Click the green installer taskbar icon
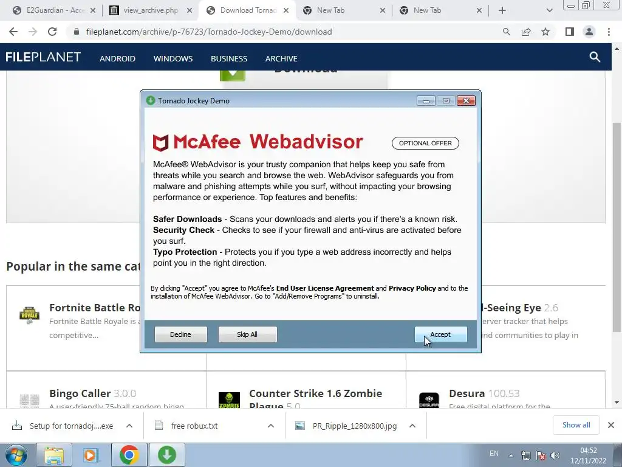 (x=167, y=455)
